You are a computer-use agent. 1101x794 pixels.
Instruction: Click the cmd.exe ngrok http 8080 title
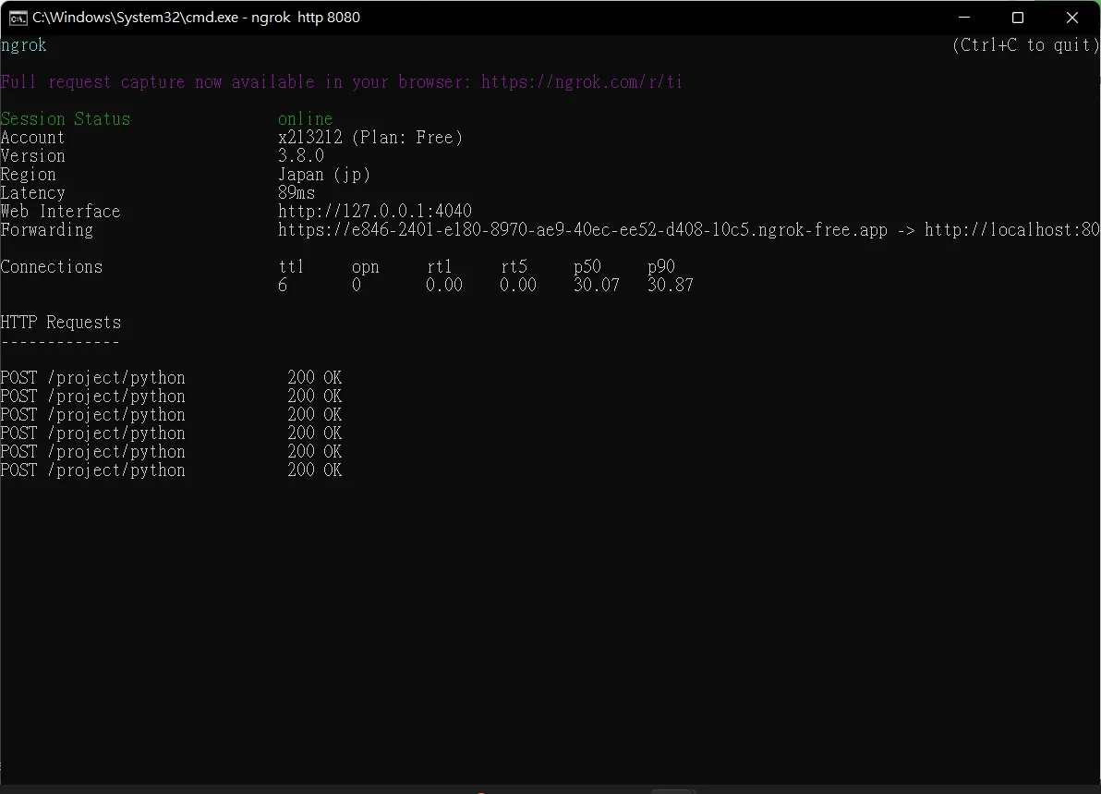click(196, 18)
